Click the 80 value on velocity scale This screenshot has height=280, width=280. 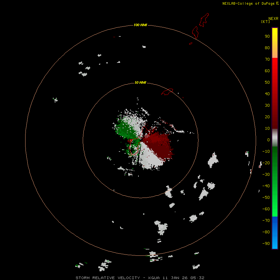point(267,48)
